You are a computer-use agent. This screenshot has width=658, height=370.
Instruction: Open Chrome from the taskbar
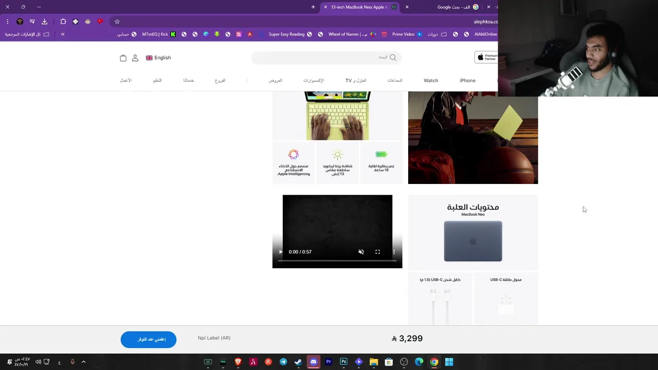pyautogui.click(x=434, y=362)
